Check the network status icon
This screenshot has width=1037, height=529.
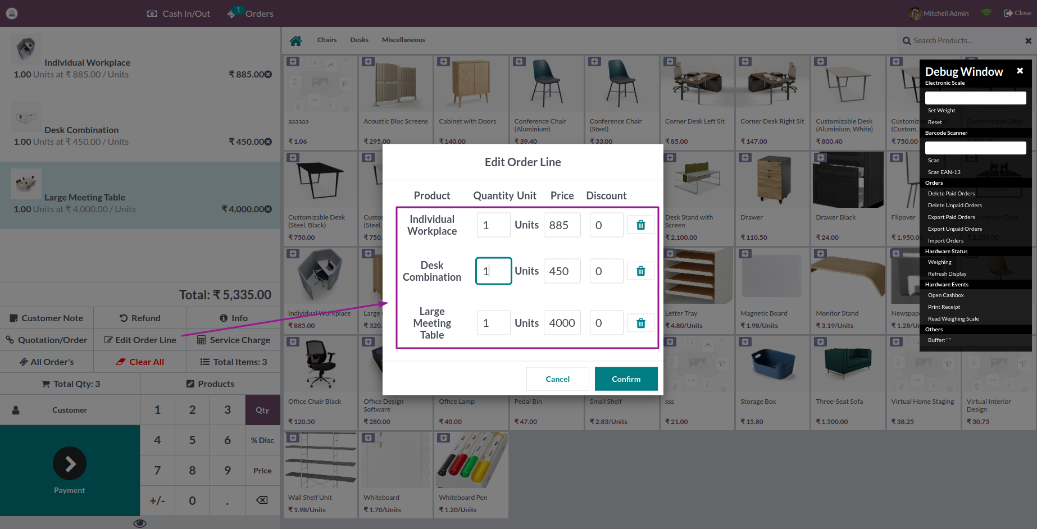tap(986, 12)
